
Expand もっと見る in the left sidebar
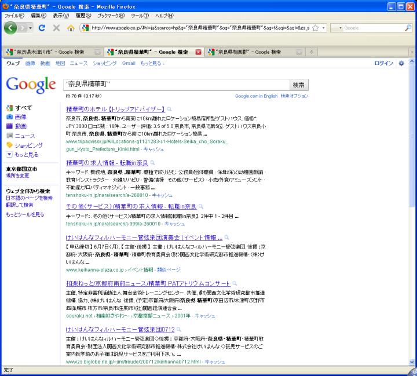[26, 155]
